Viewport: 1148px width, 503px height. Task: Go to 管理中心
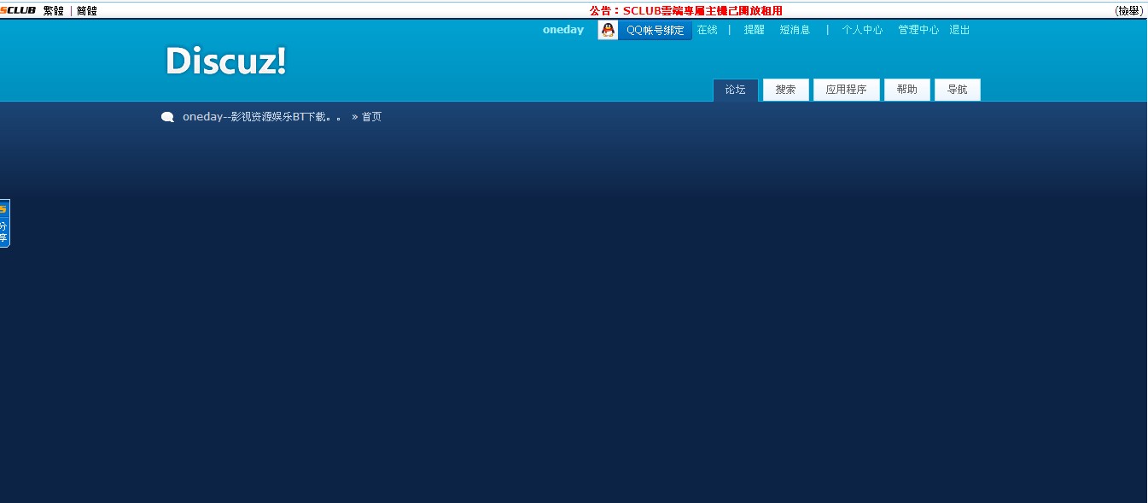[918, 30]
